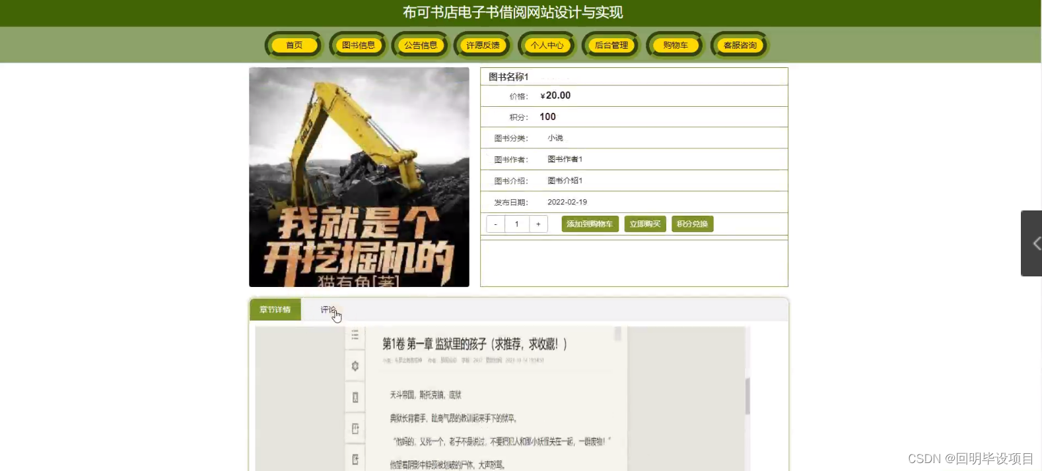1042x471 pixels.
Task: Switch to the 章节详情 tab
Action: (275, 309)
